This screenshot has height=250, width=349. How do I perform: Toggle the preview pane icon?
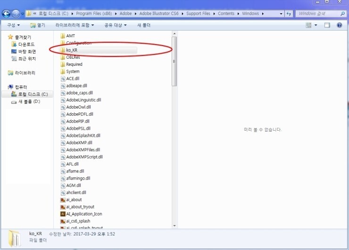pos(327,25)
